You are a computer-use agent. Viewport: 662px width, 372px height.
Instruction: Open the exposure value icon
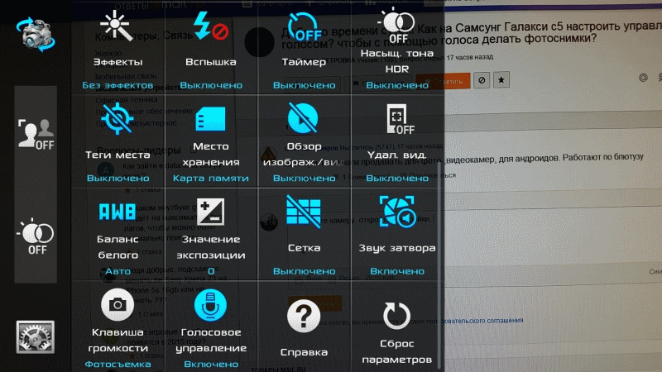click(x=211, y=212)
